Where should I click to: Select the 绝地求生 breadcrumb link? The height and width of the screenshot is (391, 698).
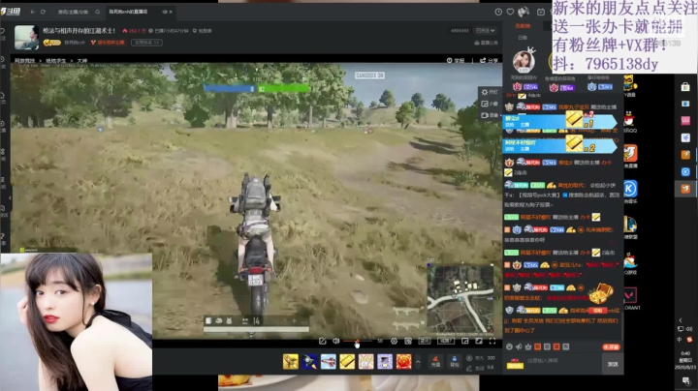(x=56, y=60)
